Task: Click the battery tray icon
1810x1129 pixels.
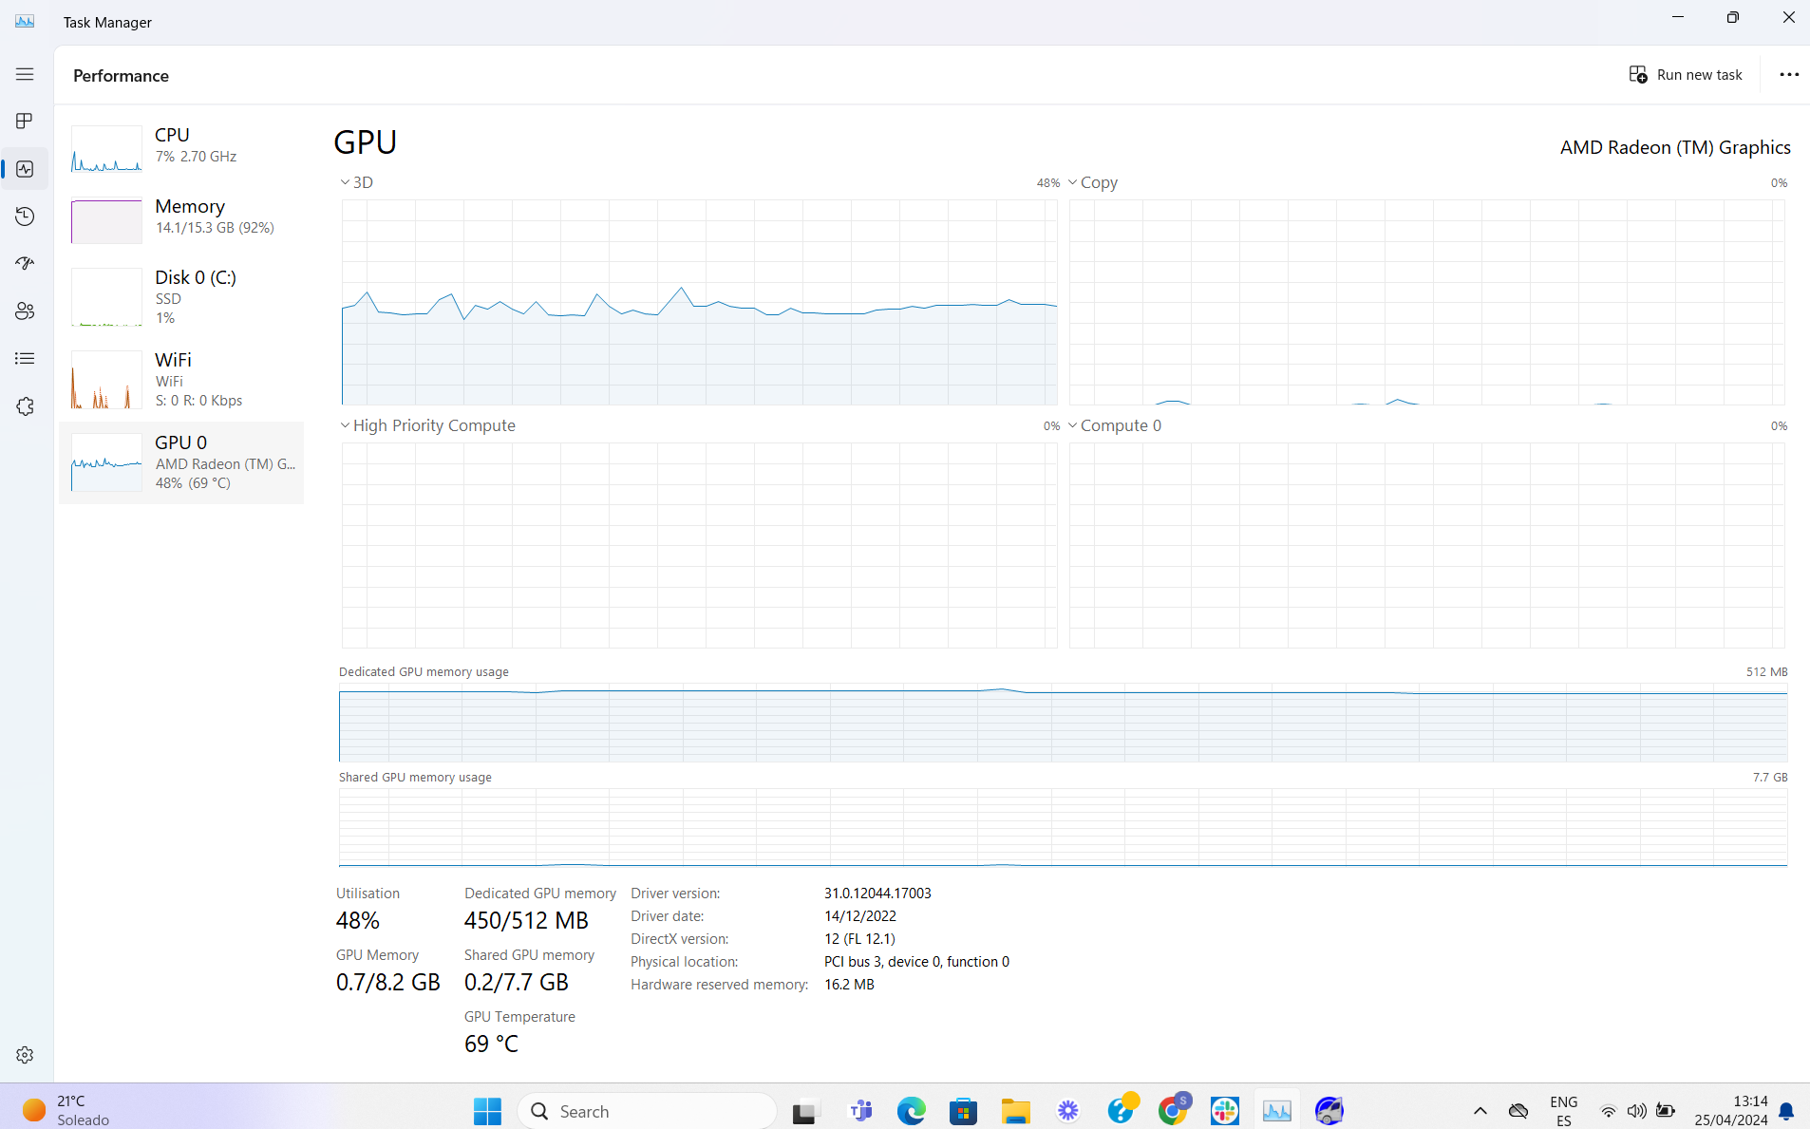Action: pyautogui.click(x=1666, y=1111)
